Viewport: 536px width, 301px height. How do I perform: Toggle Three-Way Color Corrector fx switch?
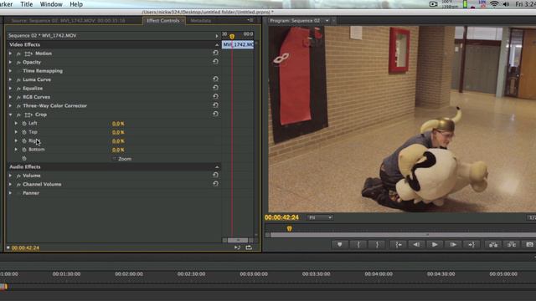click(18, 106)
